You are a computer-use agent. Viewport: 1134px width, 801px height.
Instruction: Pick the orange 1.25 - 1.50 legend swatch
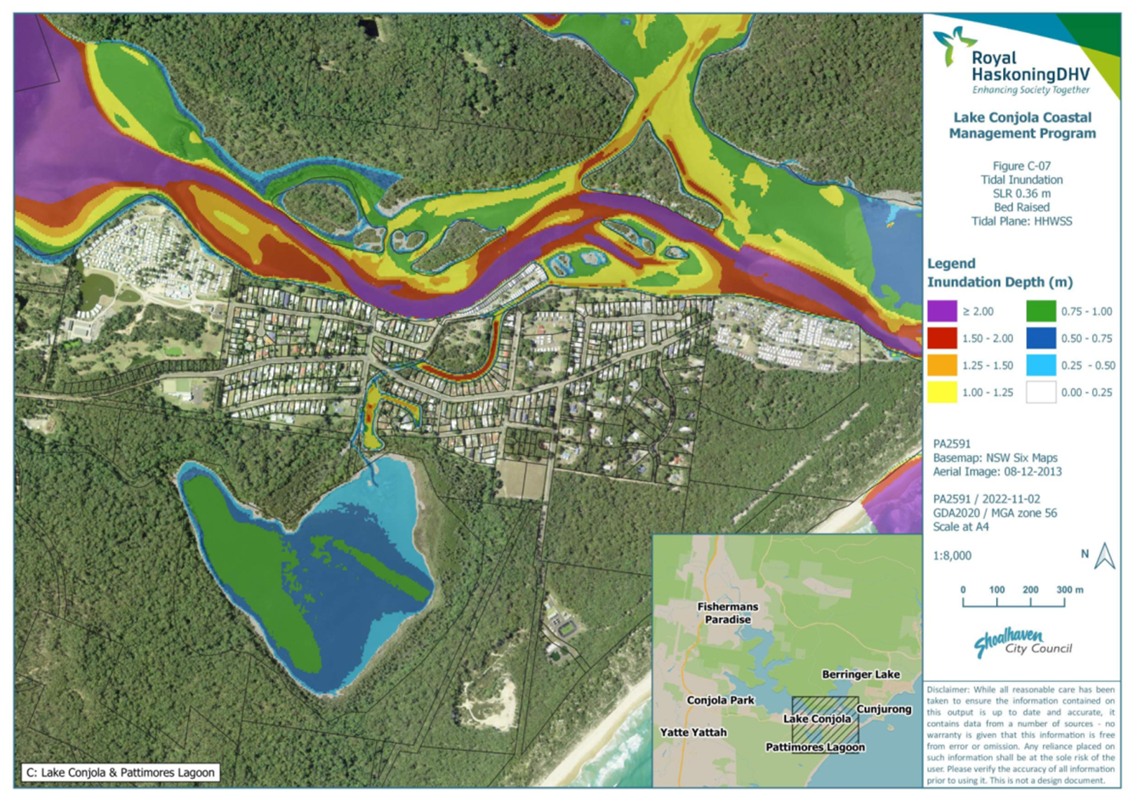coord(942,366)
